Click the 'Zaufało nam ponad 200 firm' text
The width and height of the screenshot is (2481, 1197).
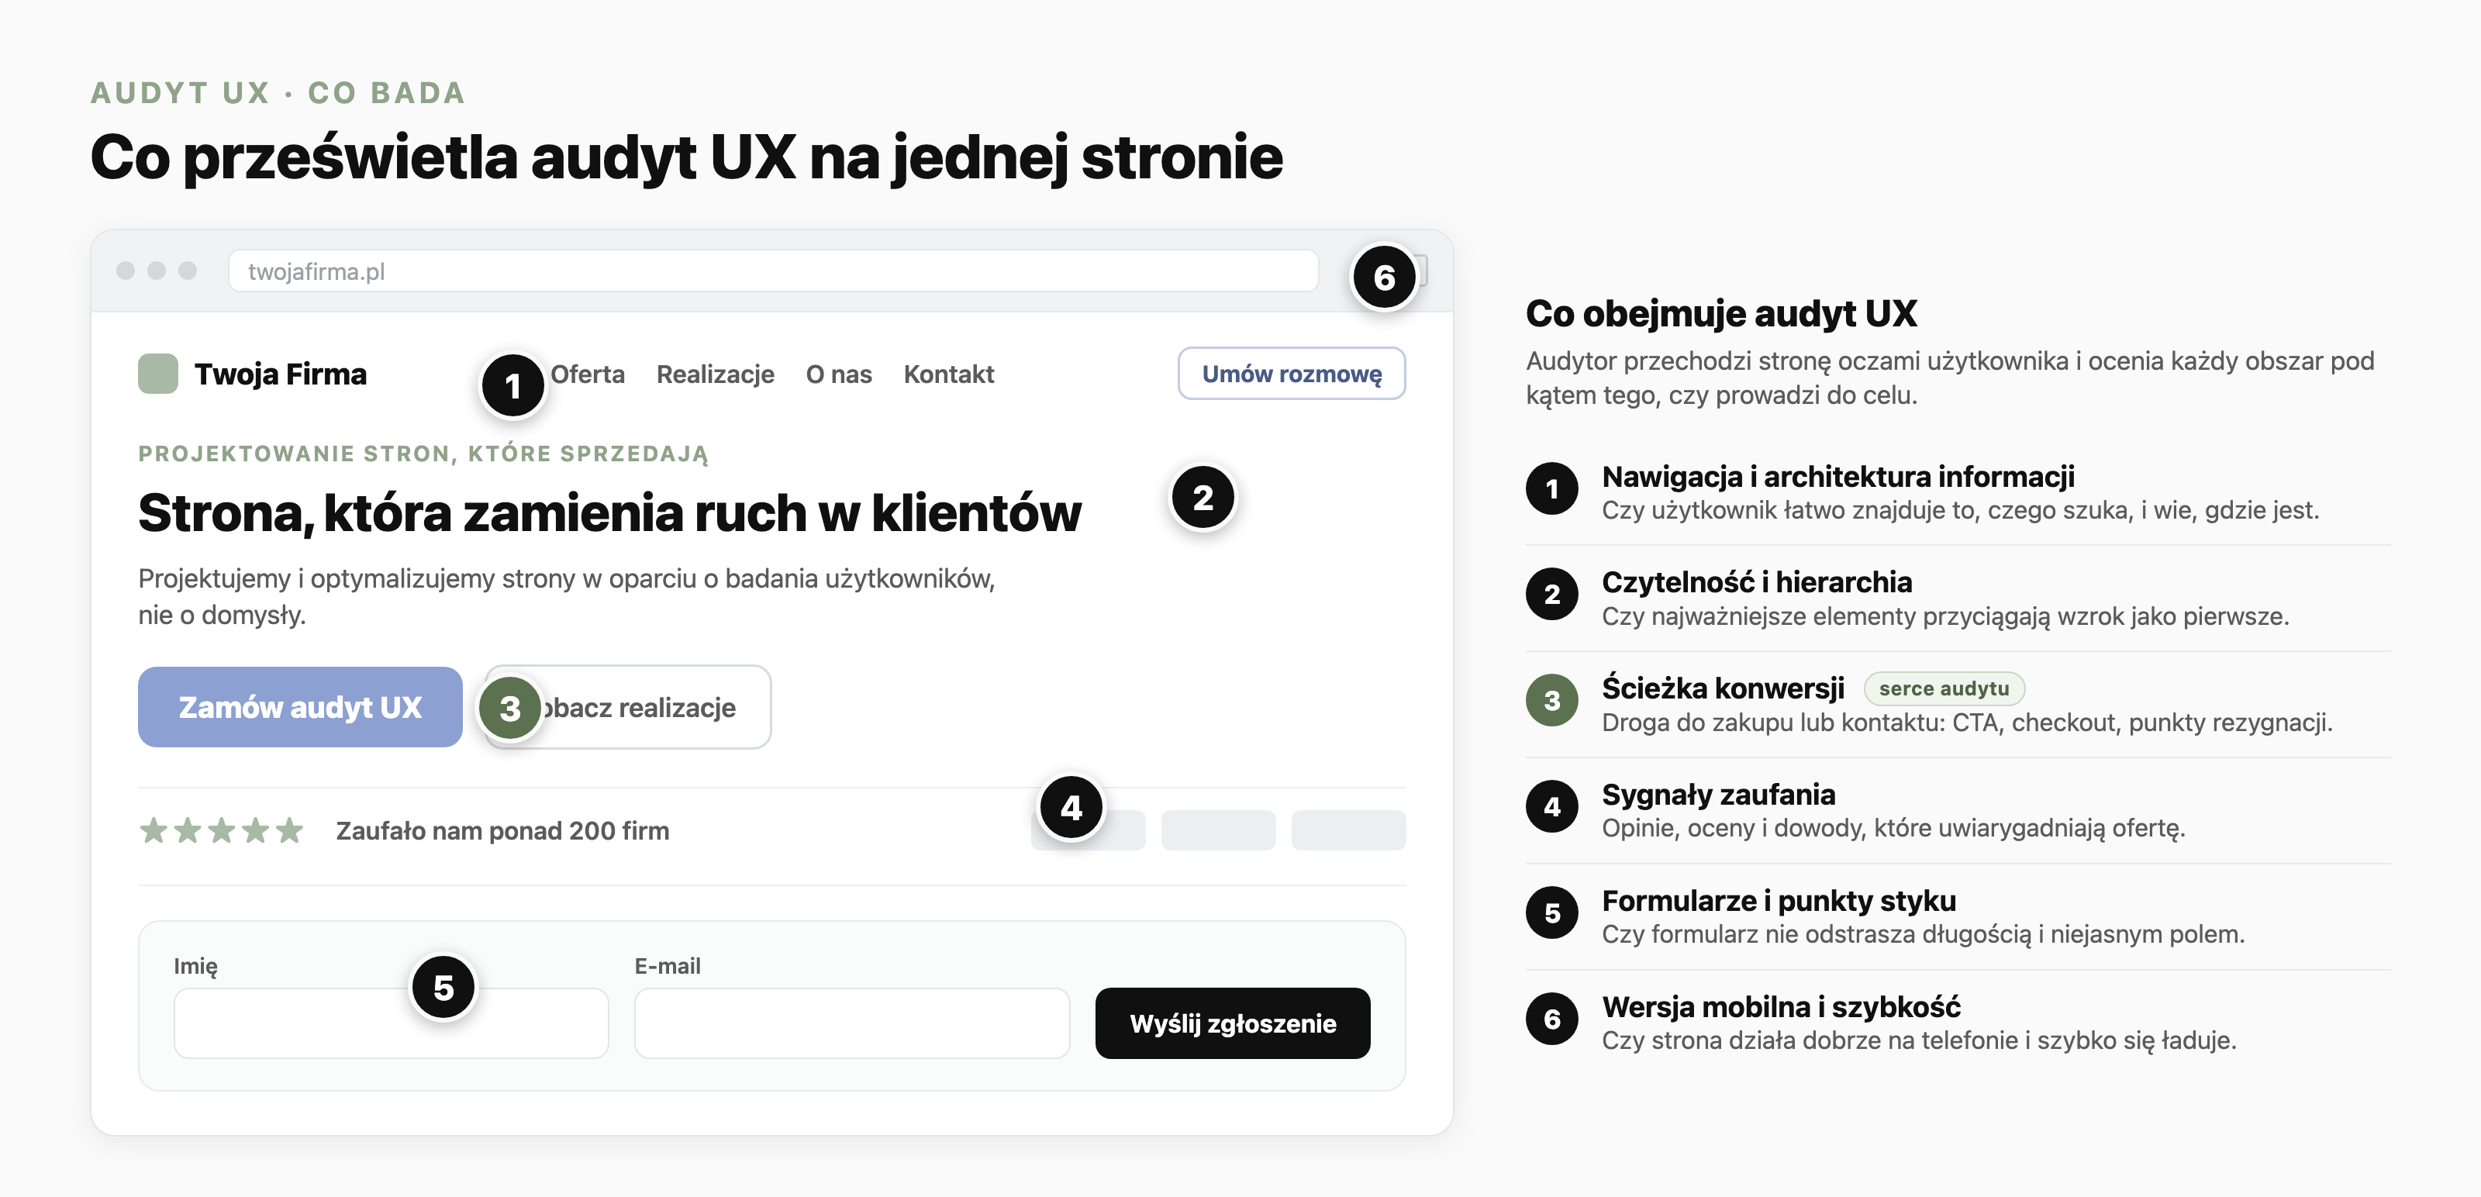502,830
